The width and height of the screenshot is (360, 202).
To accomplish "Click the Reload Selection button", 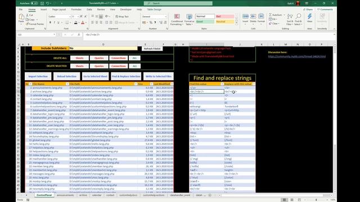I will pos(66,76).
